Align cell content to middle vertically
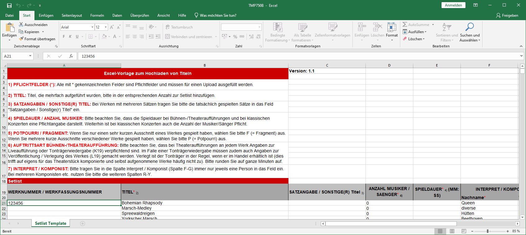This screenshot has height=235, width=526. (135, 27)
